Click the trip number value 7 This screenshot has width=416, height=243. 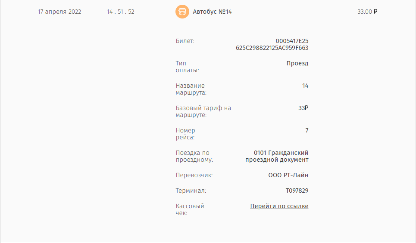pos(307,130)
